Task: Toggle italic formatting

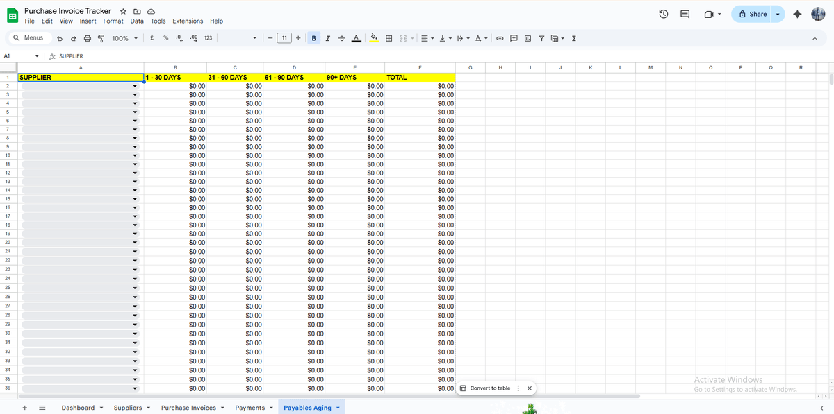Action: coord(328,38)
